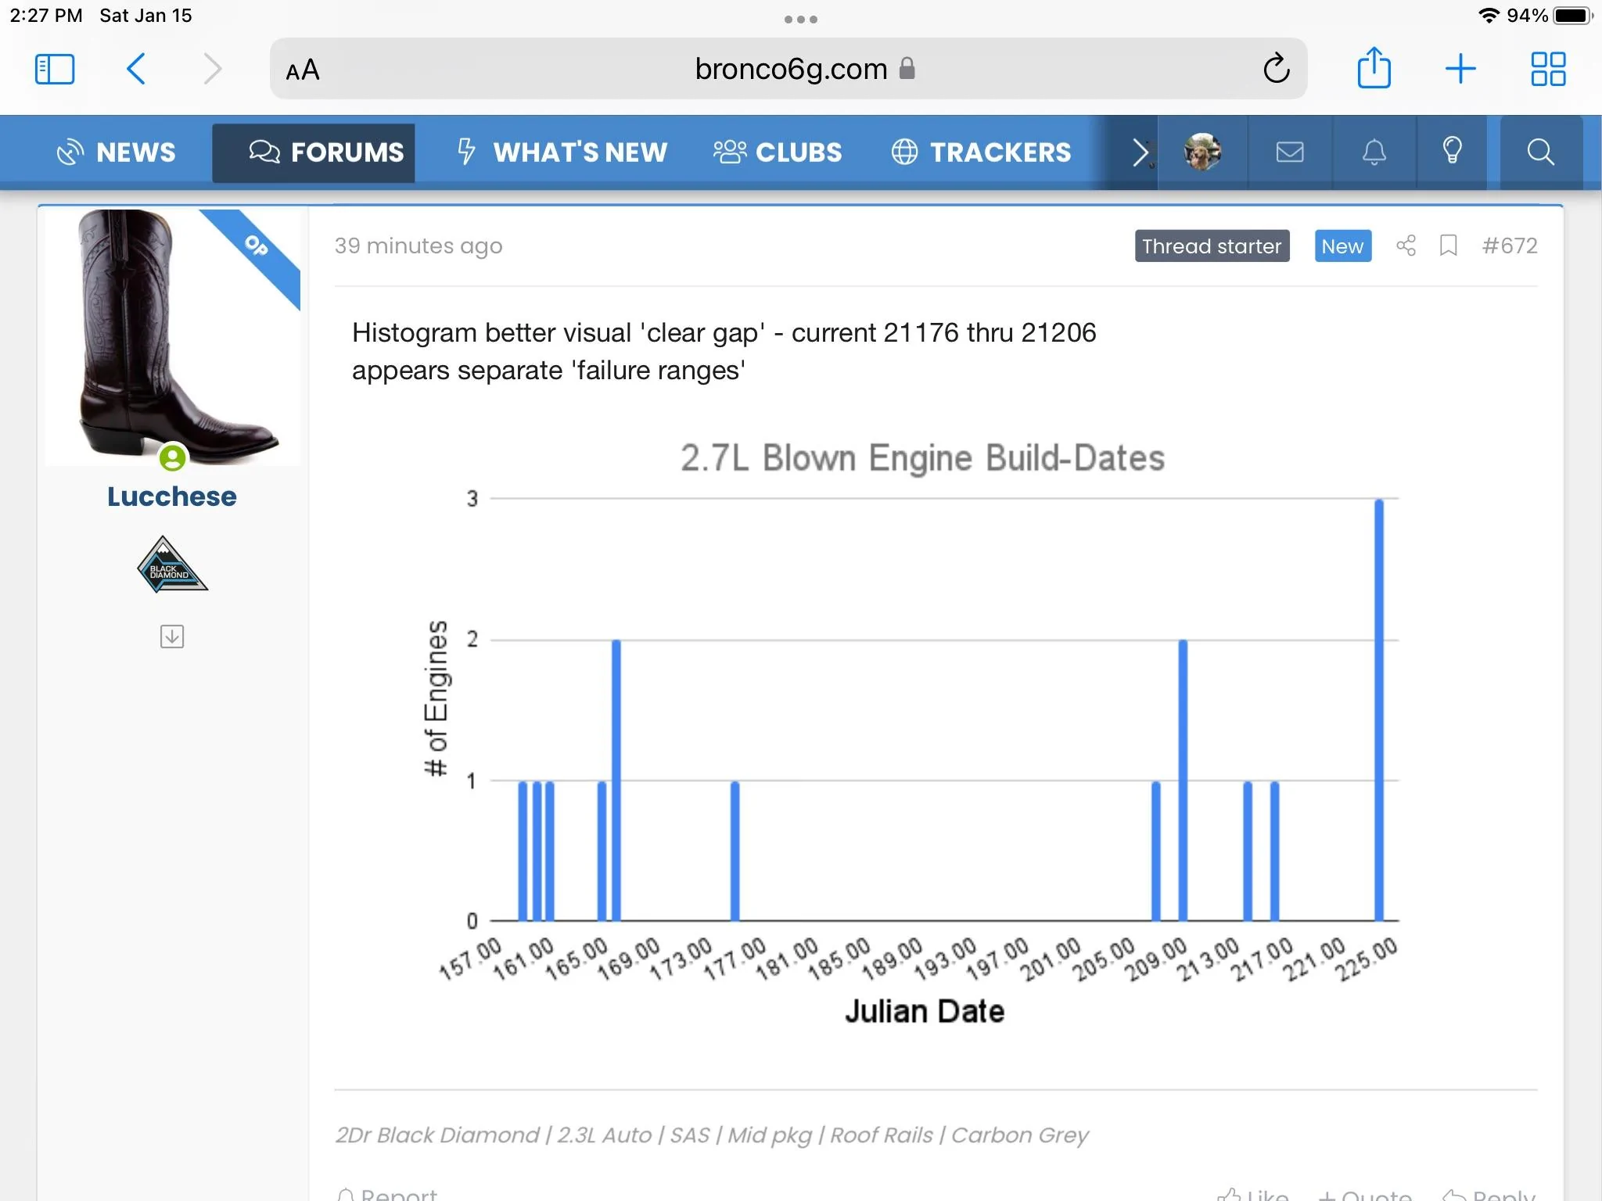Reload the page with the refresh icon
Image resolution: width=1602 pixels, height=1201 pixels.
pos(1276,69)
